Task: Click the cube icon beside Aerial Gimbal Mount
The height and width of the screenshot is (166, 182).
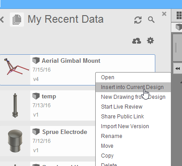Action: [36, 61]
